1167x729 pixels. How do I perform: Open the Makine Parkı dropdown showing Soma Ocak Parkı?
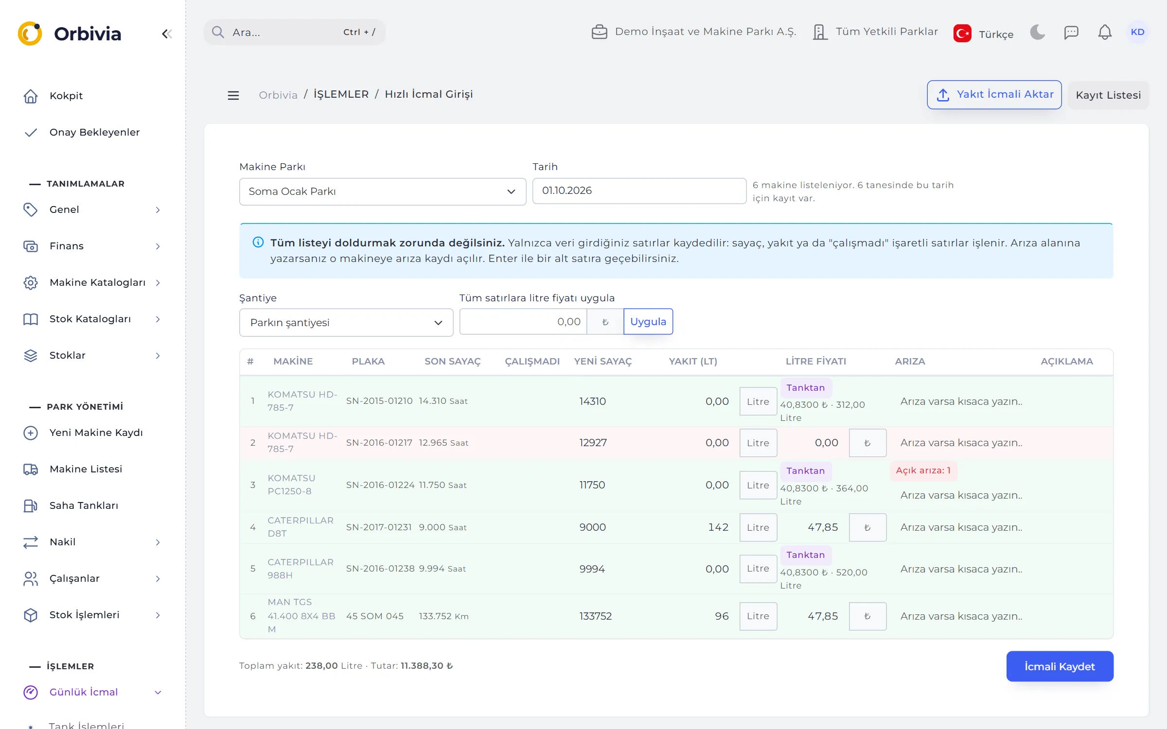(382, 191)
